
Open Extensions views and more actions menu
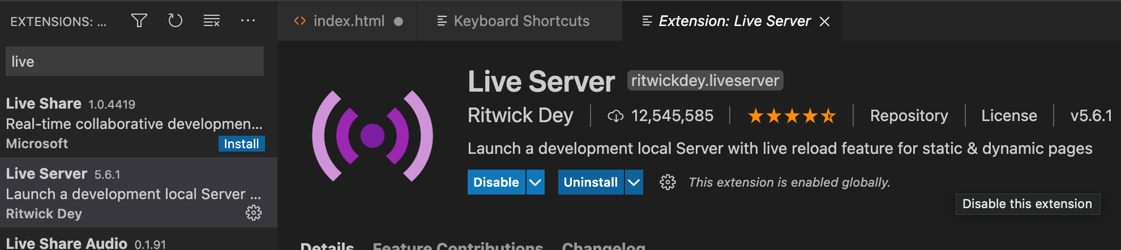tap(248, 21)
